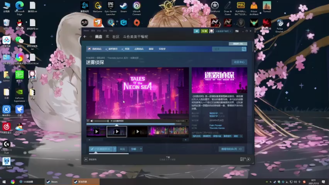This screenshot has width=329, height=185.
Task: Open the Epic Games Launcher desktop icon
Action: (111, 8)
